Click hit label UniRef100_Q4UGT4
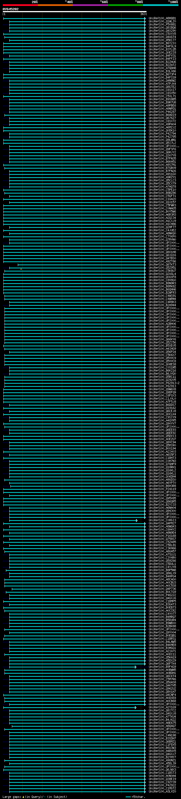Image resolution: width=181 pixels, height=799 pixels. click(x=162, y=37)
